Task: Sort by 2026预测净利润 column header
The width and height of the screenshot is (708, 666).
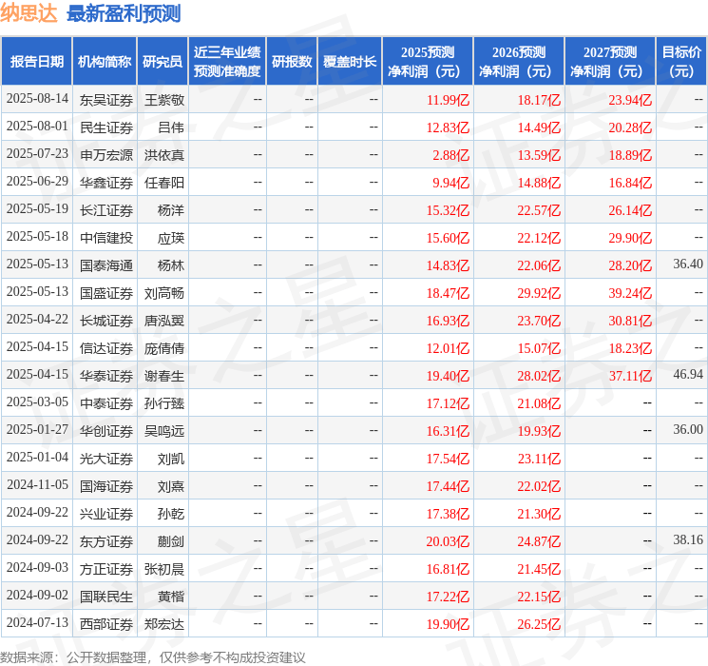Action: (518, 62)
